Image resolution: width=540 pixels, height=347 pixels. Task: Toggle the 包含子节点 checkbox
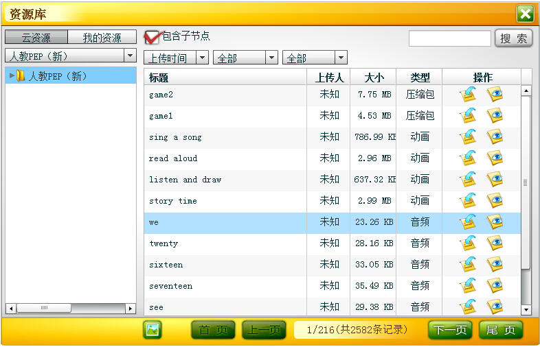(152, 37)
